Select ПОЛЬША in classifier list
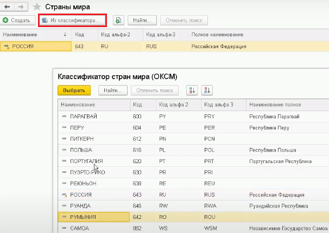The height and width of the screenshot is (233, 329). click(193, 150)
